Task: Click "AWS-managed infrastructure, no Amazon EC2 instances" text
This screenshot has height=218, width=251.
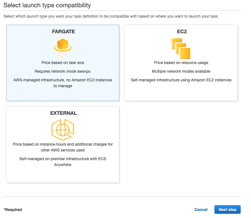Action: coord(62,80)
